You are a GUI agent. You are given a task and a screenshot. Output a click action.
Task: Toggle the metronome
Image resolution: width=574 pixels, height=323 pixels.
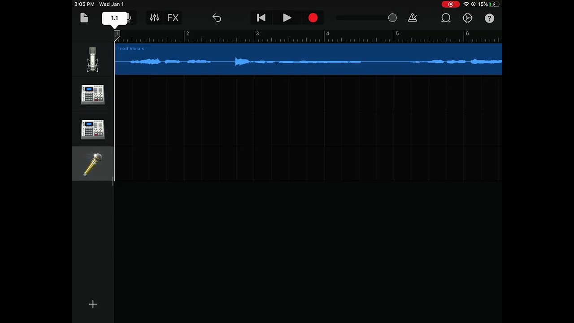click(x=413, y=18)
